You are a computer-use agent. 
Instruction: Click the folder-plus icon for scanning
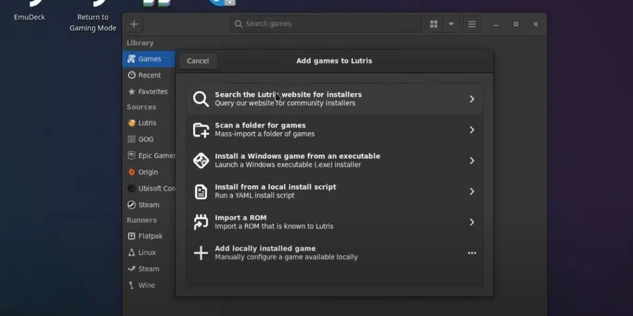(201, 130)
